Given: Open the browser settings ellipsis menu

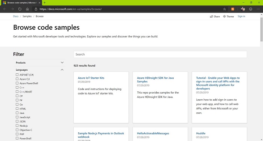Looking at the screenshot, I should pyautogui.click(x=258, y=9).
